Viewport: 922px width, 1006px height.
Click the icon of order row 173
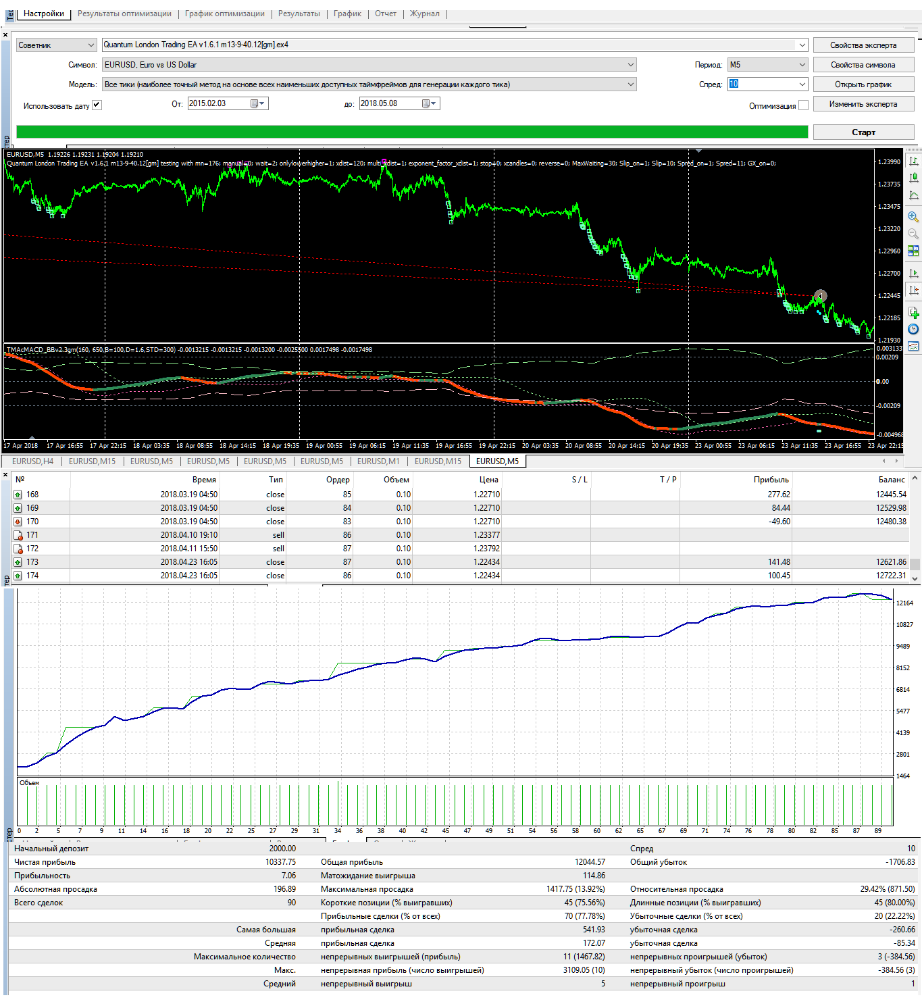pos(18,562)
